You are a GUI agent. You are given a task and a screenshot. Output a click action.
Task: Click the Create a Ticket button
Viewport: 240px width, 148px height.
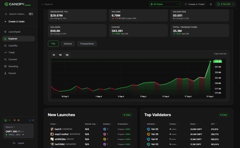[194, 4]
